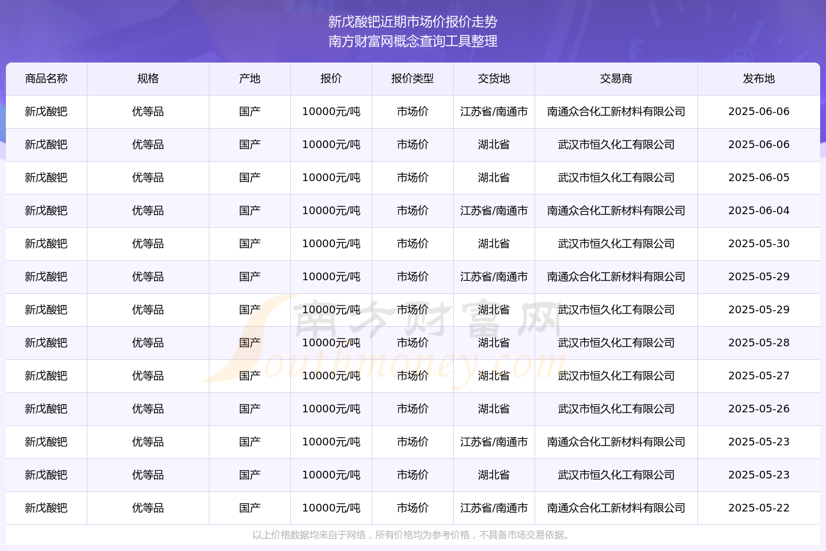Click 武汉市恒久化工有限公司 in the 2025-06-05 row
This screenshot has width=826, height=551.
tap(616, 178)
